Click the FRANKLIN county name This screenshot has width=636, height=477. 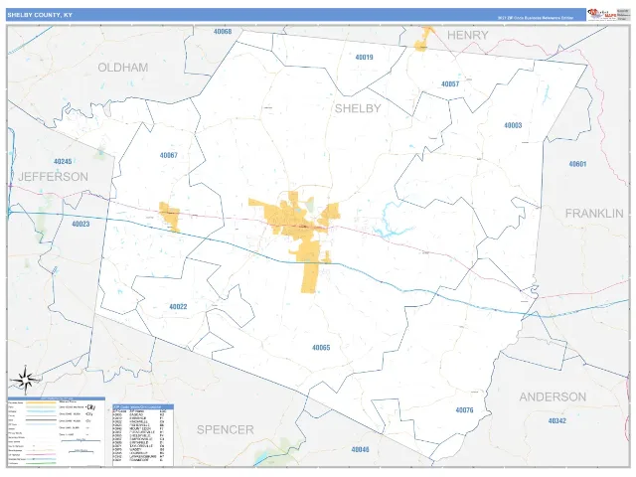pyautogui.click(x=594, y=214)
